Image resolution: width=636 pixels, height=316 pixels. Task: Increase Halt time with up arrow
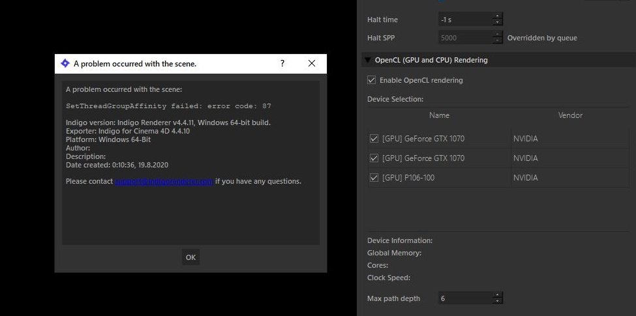pyautogui.click(x=498, y=16)
